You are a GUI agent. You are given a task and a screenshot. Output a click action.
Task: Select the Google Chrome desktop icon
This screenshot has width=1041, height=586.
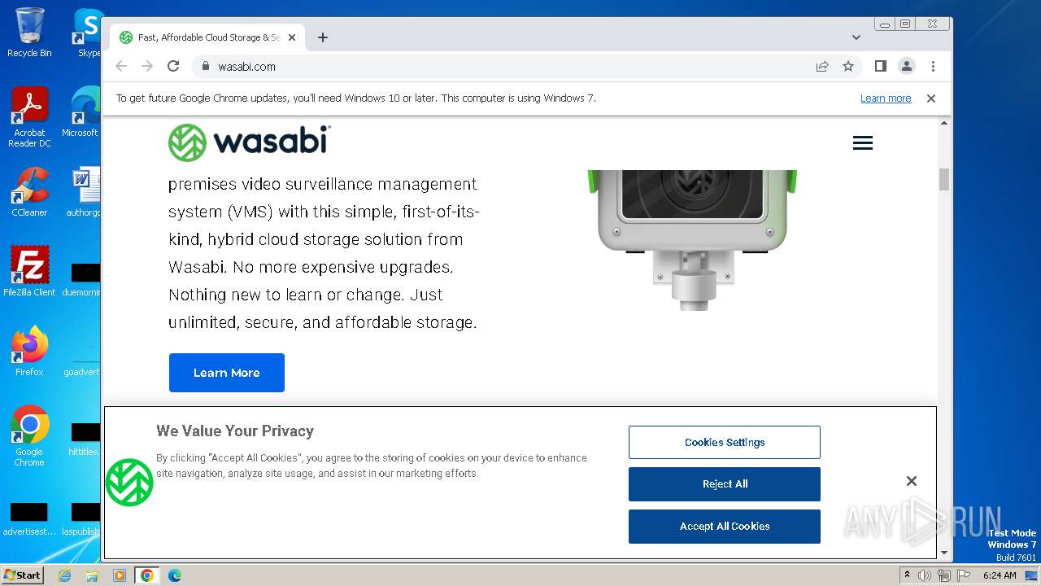[29, 436]
